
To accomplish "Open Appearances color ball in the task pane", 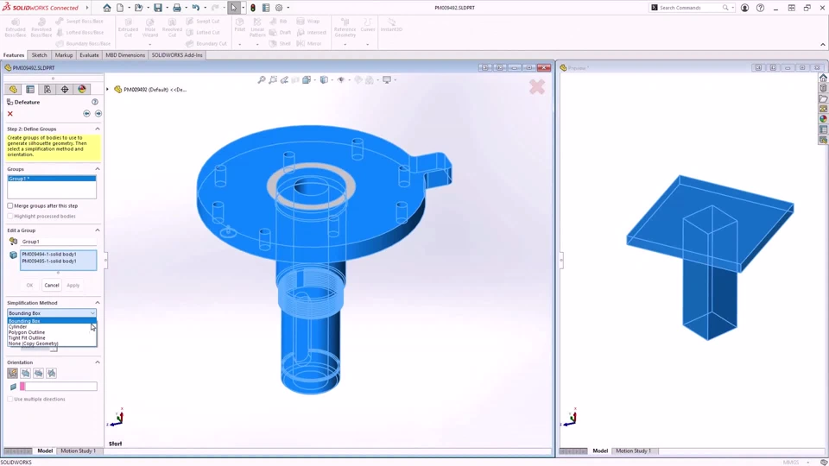I will [x=823, y=119].
